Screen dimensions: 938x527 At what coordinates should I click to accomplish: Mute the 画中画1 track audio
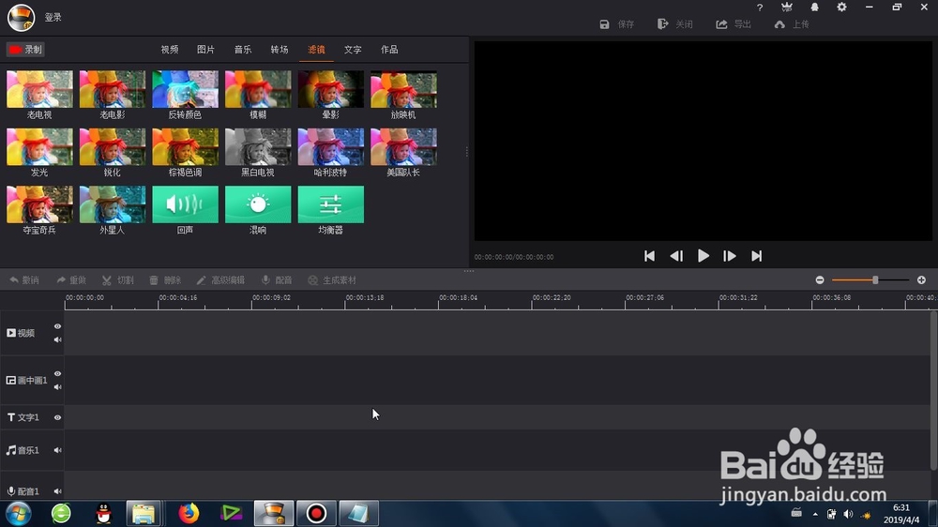57,387
